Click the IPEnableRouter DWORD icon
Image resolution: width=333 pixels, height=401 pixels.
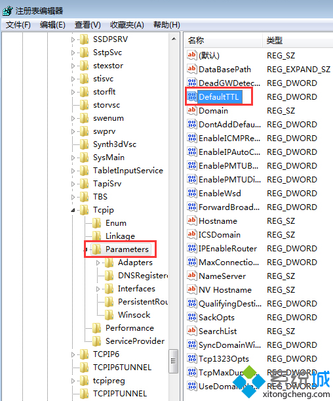click(x=192, y=249)
